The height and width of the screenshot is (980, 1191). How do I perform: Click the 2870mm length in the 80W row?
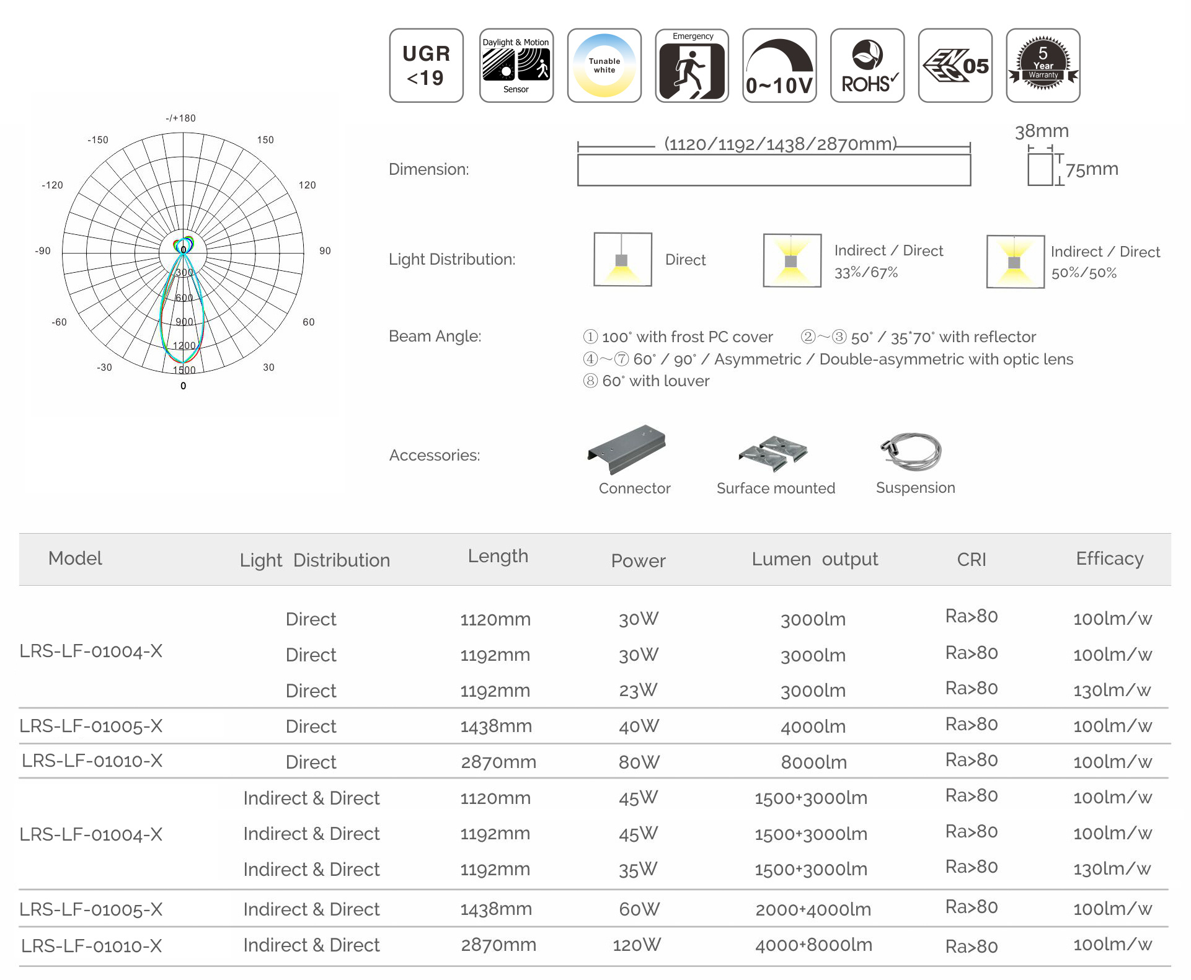(498, 762)
